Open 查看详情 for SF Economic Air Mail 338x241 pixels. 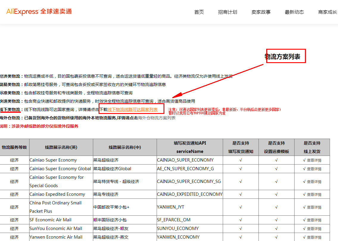(x=314, y=220)
